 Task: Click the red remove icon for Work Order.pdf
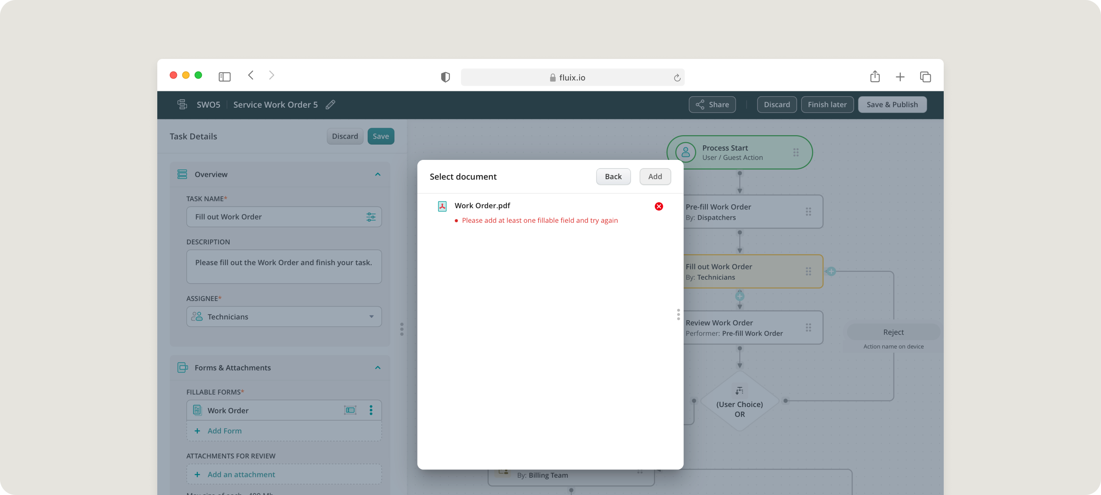pyautogui.click(x=659, y=206)
